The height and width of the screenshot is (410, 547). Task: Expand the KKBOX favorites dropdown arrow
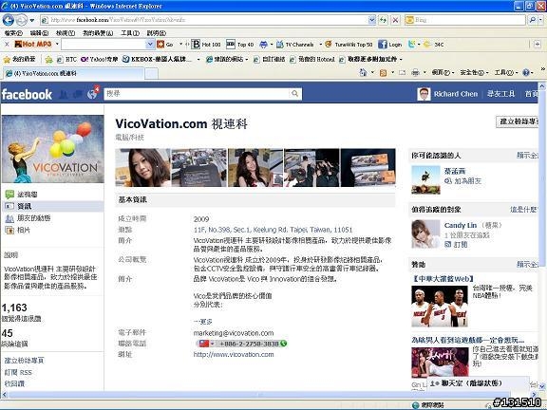pyautogui.click(x=198, y=60)
